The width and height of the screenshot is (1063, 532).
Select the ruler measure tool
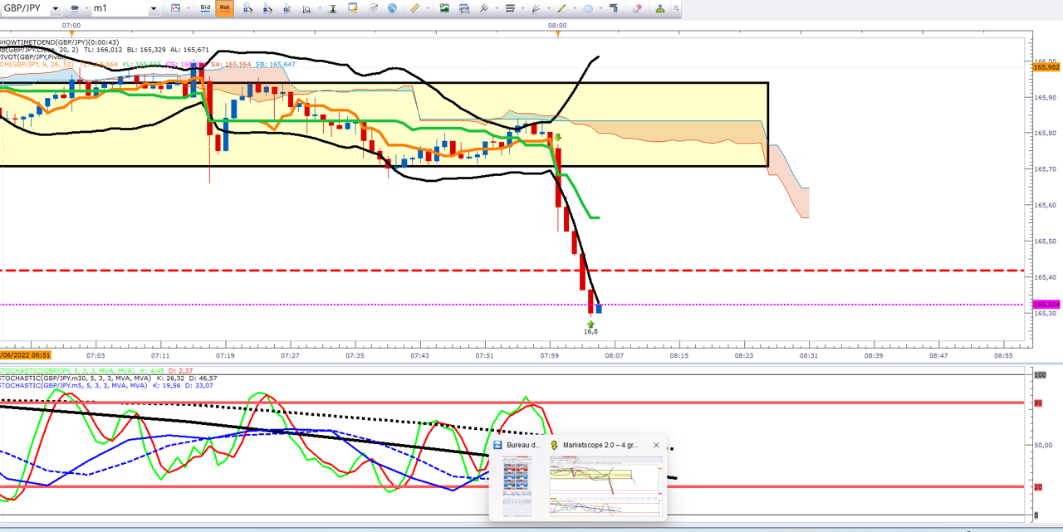click(414, 8)
